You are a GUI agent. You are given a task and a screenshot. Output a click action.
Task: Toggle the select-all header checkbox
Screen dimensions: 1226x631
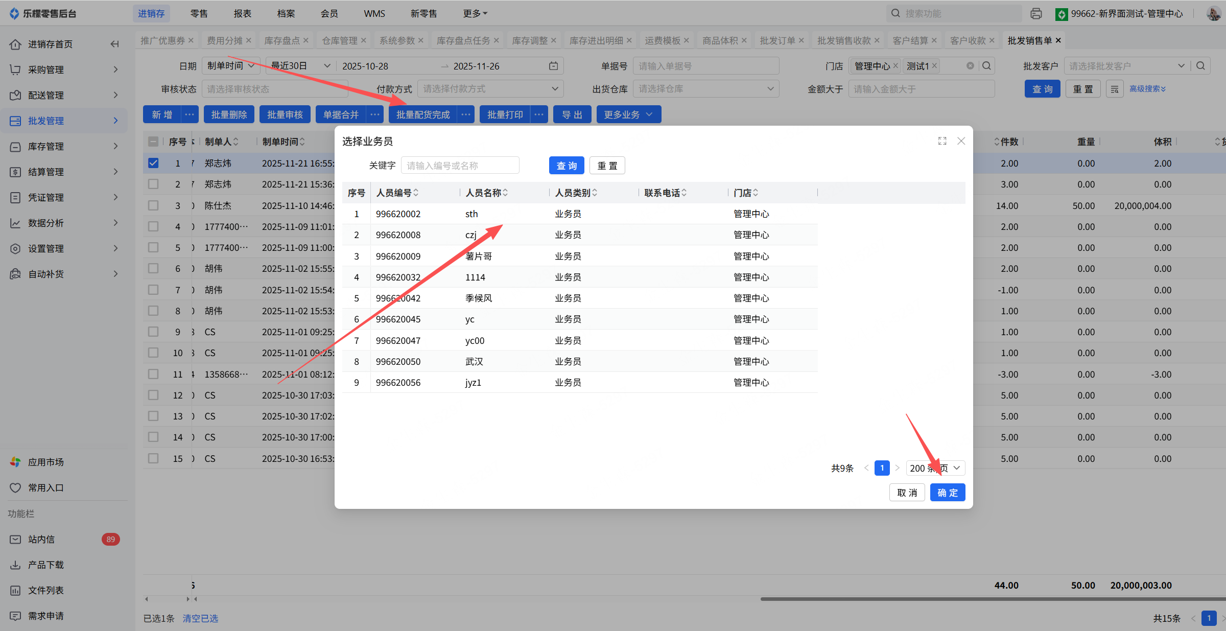[x=153, y=142]
